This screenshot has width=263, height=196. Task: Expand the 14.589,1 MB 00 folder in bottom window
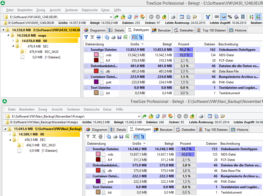coord(10,134)
